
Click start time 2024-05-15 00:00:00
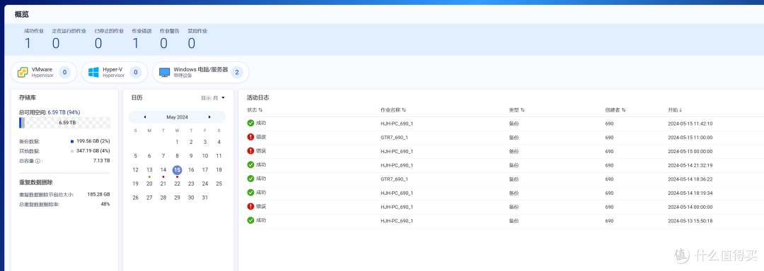click(690, 151)
